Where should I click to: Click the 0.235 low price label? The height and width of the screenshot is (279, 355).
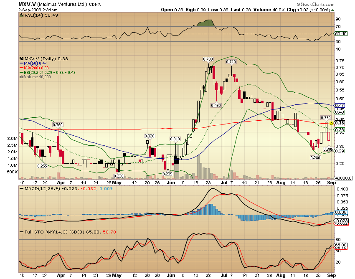167,174
